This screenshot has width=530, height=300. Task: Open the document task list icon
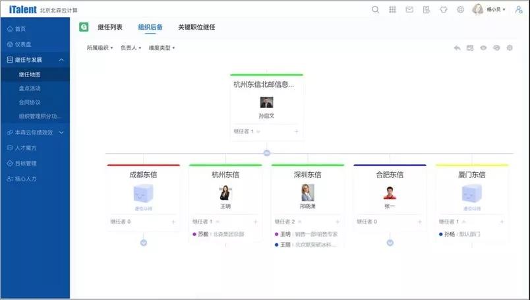click(x=427, y=10)
